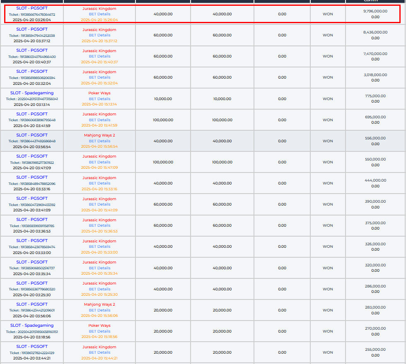The height and width of the screenshot is (364, 406).
Task: Click SLOT - PGSOFT dated 03:37:12
Action: coord(32,29)
